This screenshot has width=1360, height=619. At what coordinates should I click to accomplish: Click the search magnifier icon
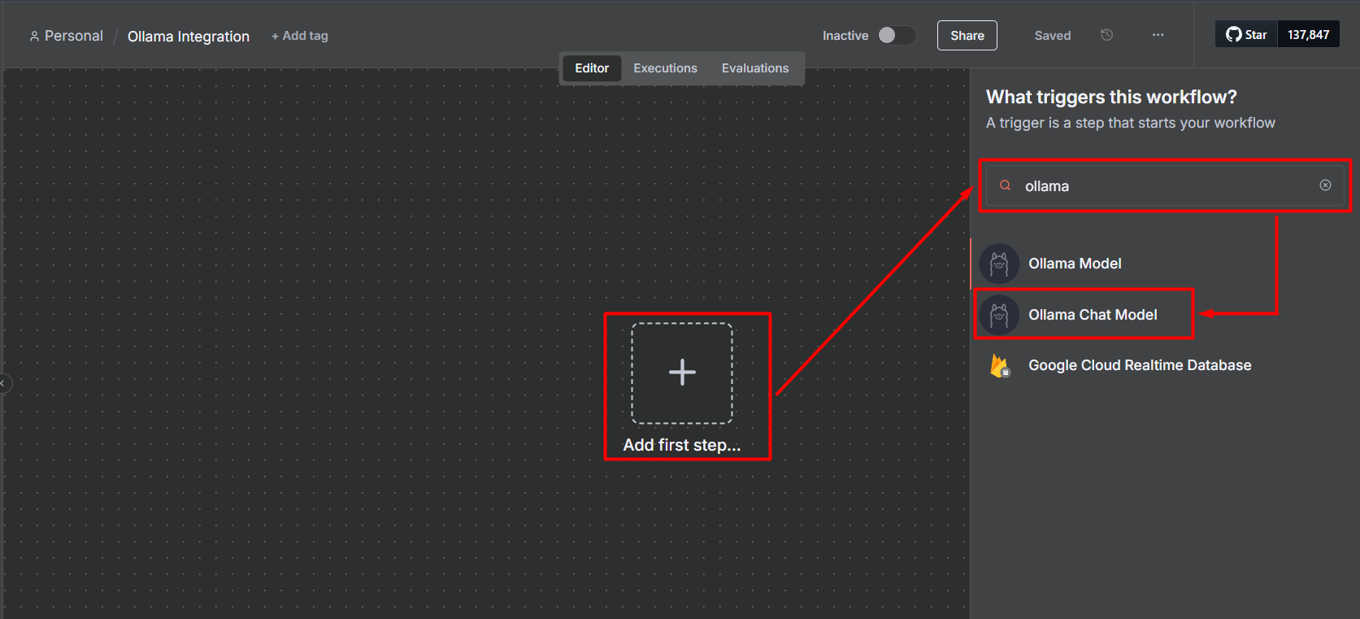point(1006,185)
